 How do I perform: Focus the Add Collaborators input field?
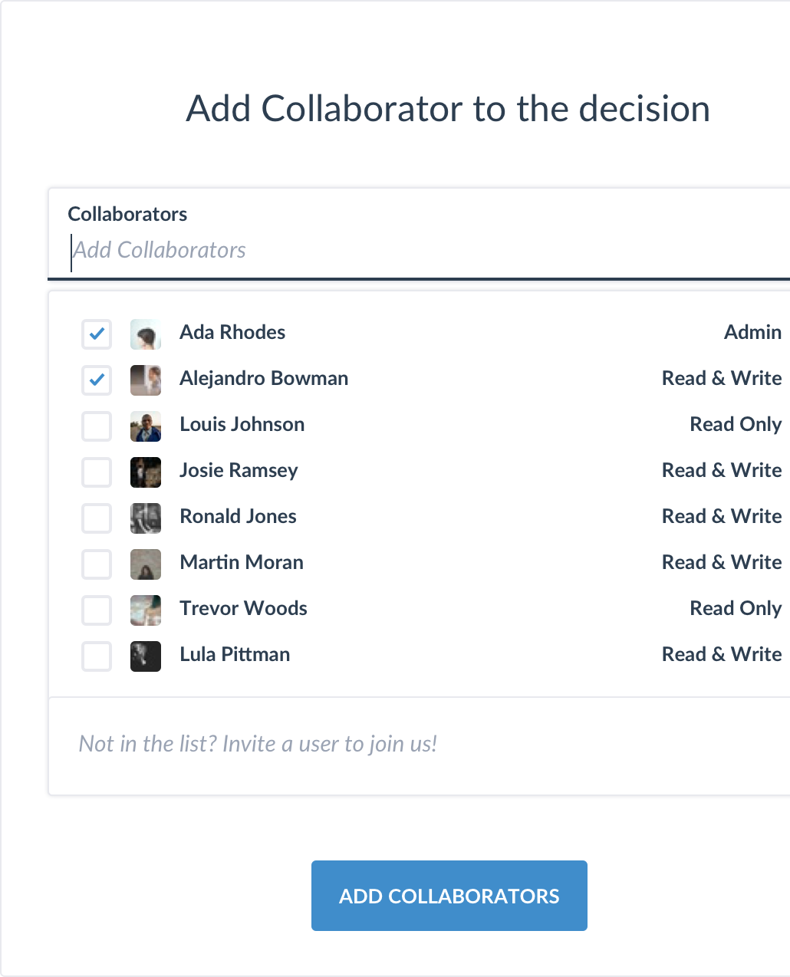point(383,250)
